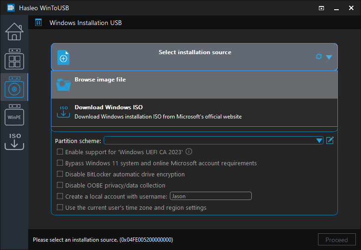
Task: Click the Partition scheme label
Action: tap(78, 141)
